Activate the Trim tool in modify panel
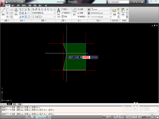The width and height of the screenshot is (159, 119). click(x=29, y=13)
